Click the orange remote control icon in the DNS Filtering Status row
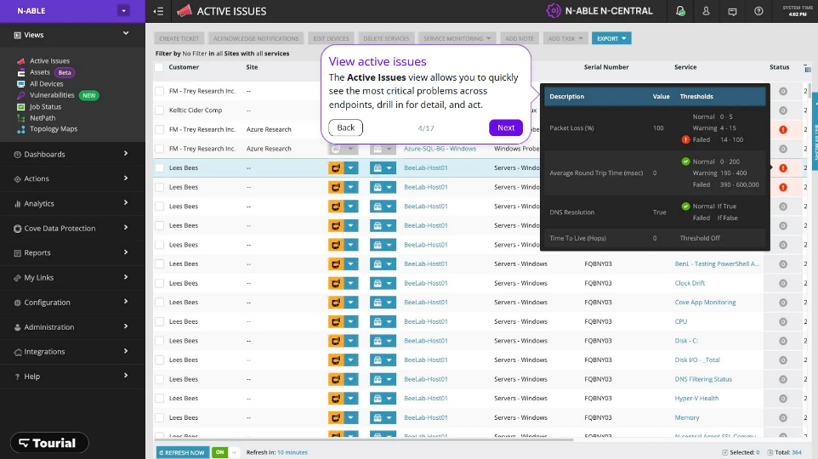Viewport: 818px width, 459px height. (335, 379)
